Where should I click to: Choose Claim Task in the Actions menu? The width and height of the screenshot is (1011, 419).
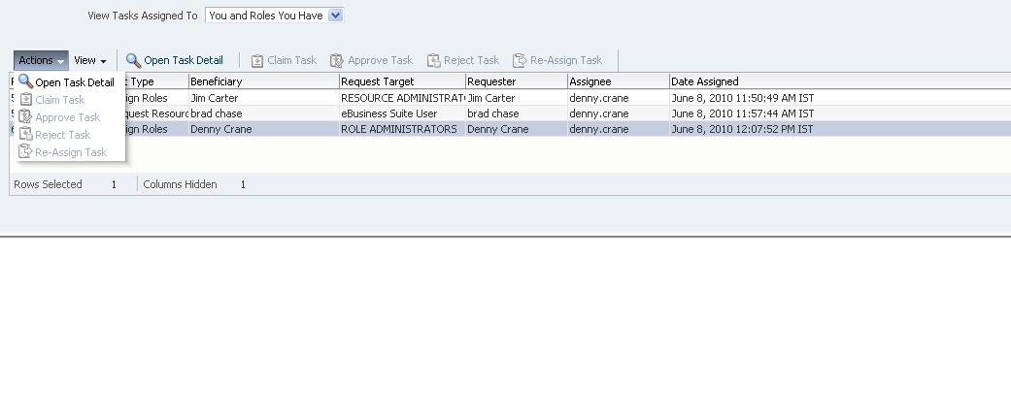[x=70, y=100]
